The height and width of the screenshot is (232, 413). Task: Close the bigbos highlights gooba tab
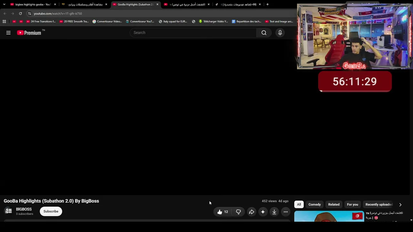point(55,5)
